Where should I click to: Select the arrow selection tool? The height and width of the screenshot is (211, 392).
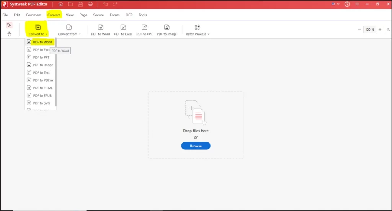point(9,25)
